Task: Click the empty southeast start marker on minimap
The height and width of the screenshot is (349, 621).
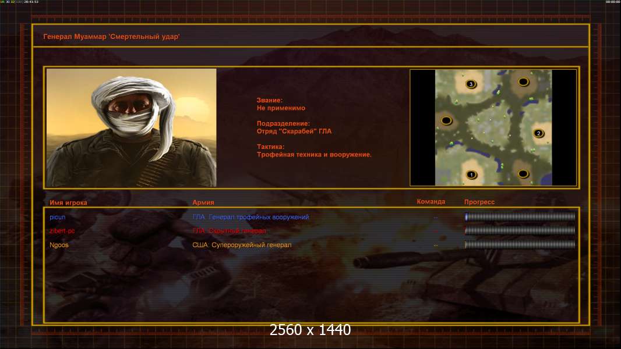Action: [523, 174]
